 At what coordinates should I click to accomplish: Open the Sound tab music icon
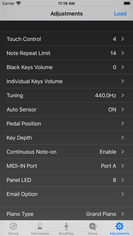click(13, 226)
